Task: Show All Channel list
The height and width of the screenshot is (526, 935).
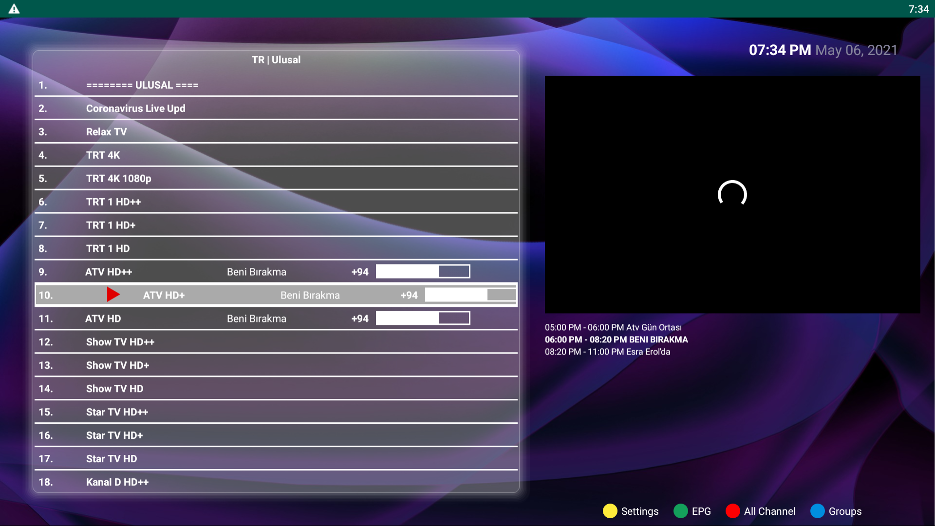Action: click(769, 511)
